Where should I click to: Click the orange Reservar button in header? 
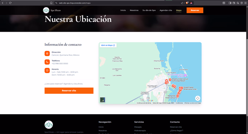coord(195,10)
